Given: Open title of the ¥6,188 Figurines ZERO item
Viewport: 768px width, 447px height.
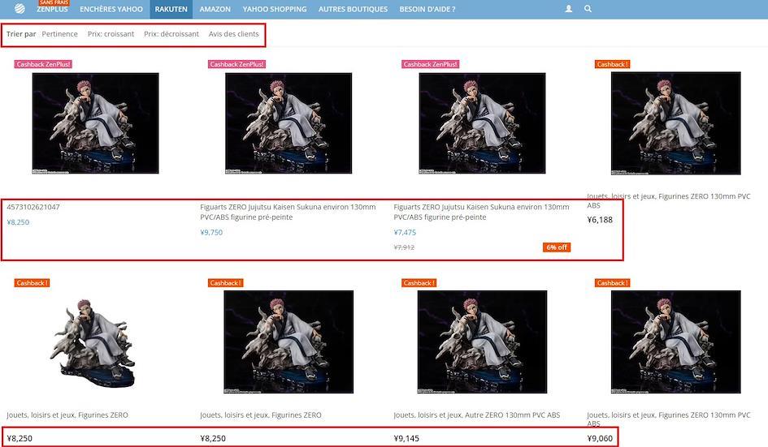Looking at the screenshot, I should [x=669, y=200].
